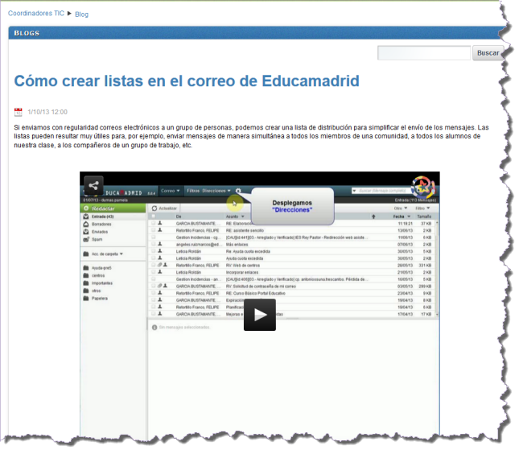Click the Buscar search button
This screenshot has height=454, width=523.
click(x=488, y=53)
